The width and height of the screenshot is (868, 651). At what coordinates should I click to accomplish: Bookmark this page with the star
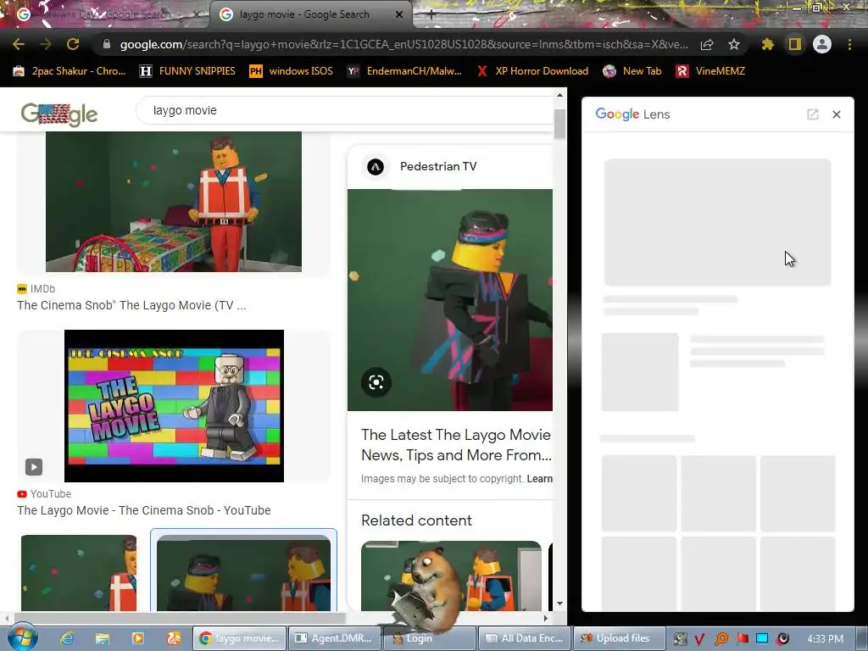click(x=734, y=44)
